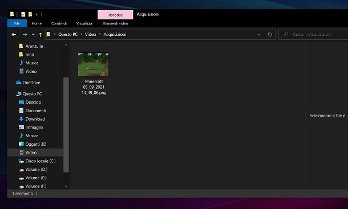Select Acquisizioni in the address breadcrumb
The height and width of the screenshot is (209, 348).
(x=115, y=34)
